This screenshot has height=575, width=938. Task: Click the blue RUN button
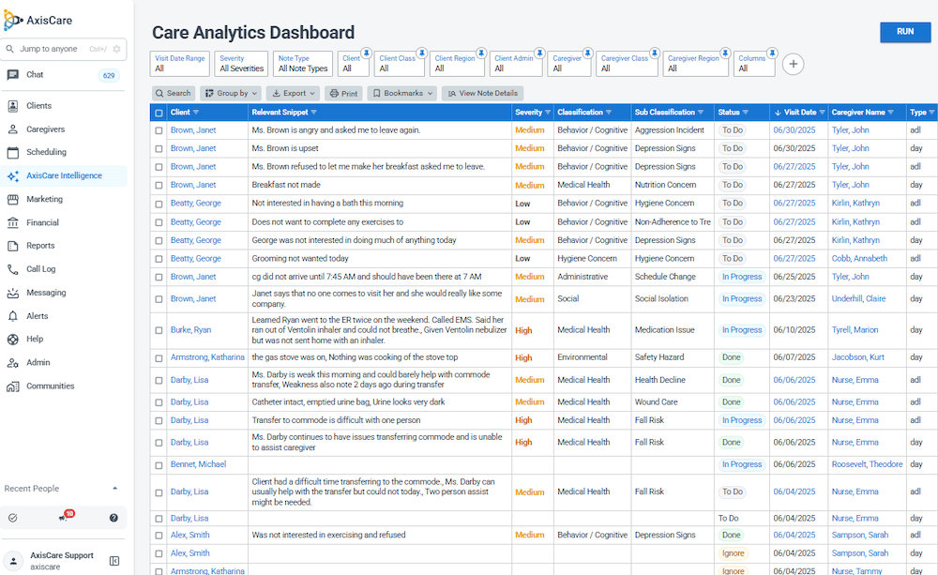coord(904,31)
